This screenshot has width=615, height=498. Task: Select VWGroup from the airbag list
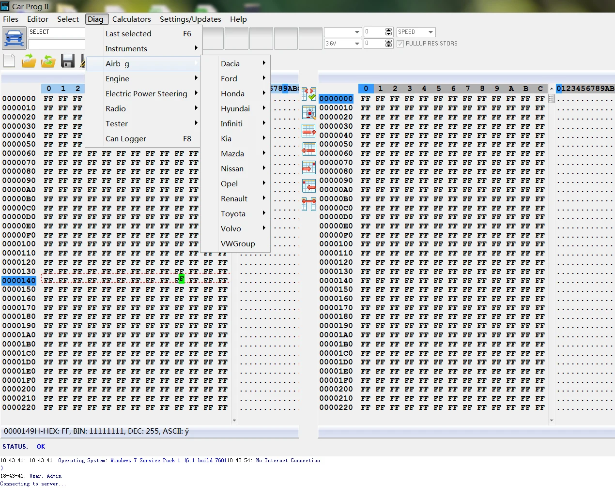(x=237, y=243)
